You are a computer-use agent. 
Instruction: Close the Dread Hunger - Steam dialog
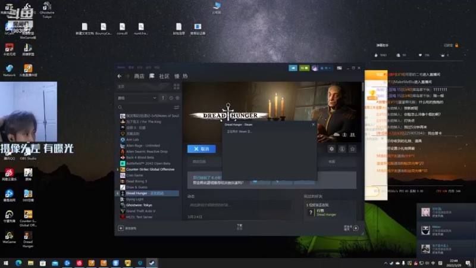[314, 124]
